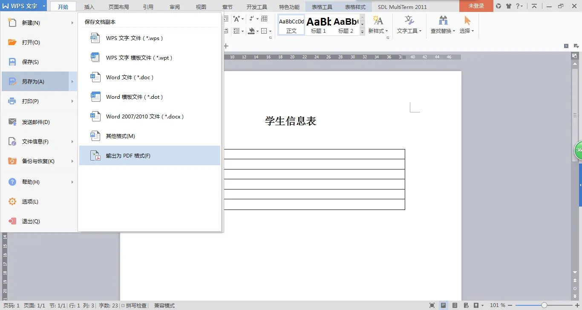The width and height of the screenshot is (582, 310).
Task: Click the table grid icon in ribbon
Action: click(x=264, y=19)
